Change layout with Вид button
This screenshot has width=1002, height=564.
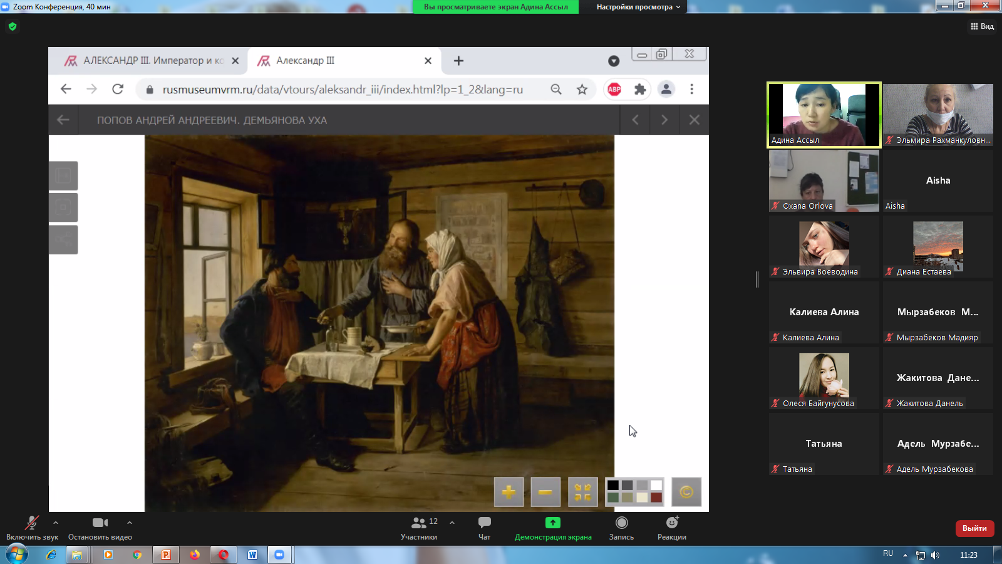click(982, 26)
